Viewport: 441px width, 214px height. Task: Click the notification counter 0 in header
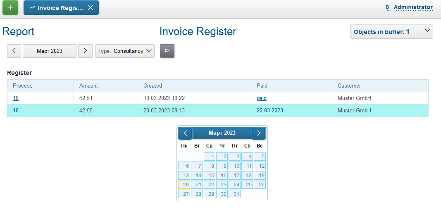(387, 7)
